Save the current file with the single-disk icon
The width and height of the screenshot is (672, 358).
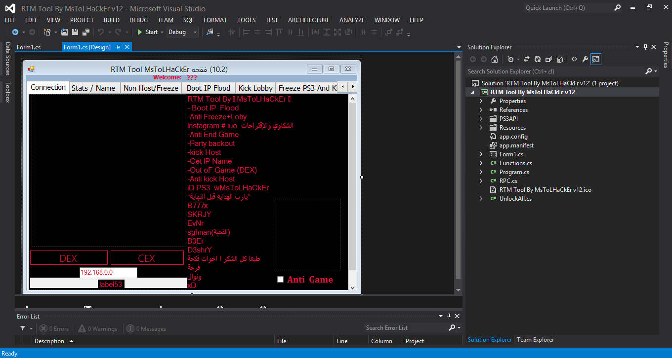point(75,32)
